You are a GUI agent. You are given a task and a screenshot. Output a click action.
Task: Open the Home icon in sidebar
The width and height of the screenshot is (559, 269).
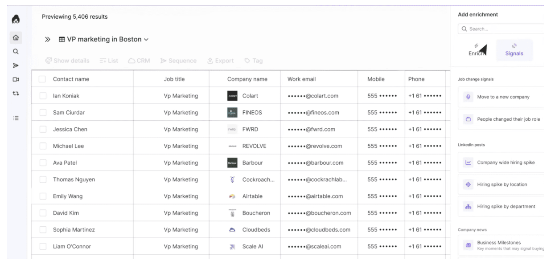click(16, 38)
